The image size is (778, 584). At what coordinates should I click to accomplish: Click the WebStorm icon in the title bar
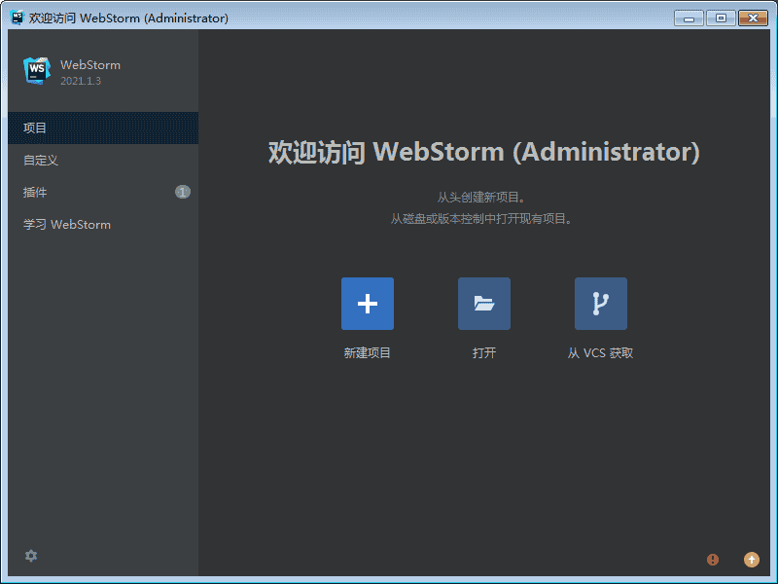[16, 17]
